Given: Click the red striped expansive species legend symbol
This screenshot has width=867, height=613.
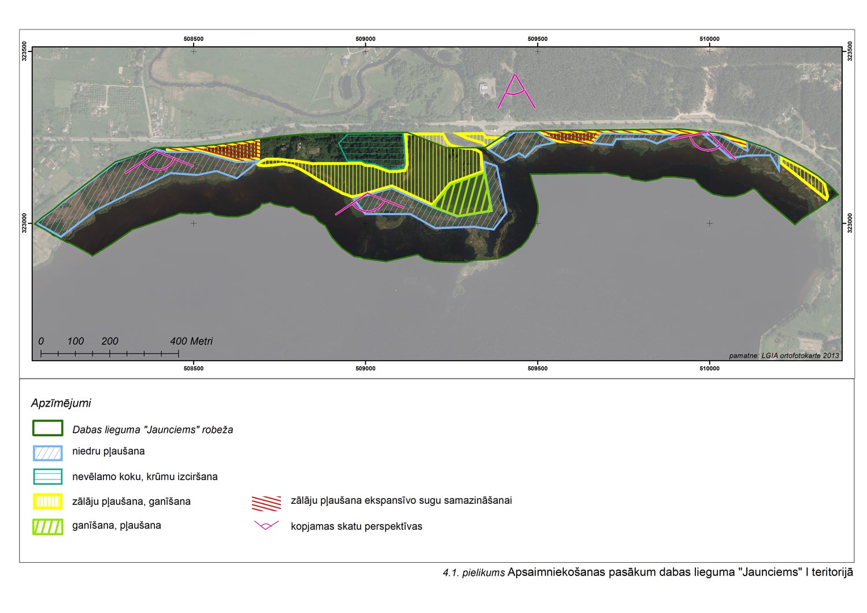Looking at the screenshot, I should pos(266,502).
